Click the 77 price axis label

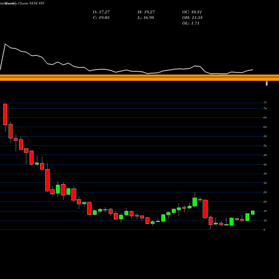[x=265, y=103]
